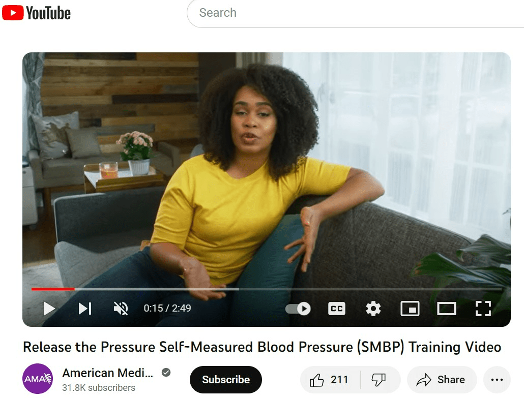Share the video via Share button

click(x=442, y=380)
